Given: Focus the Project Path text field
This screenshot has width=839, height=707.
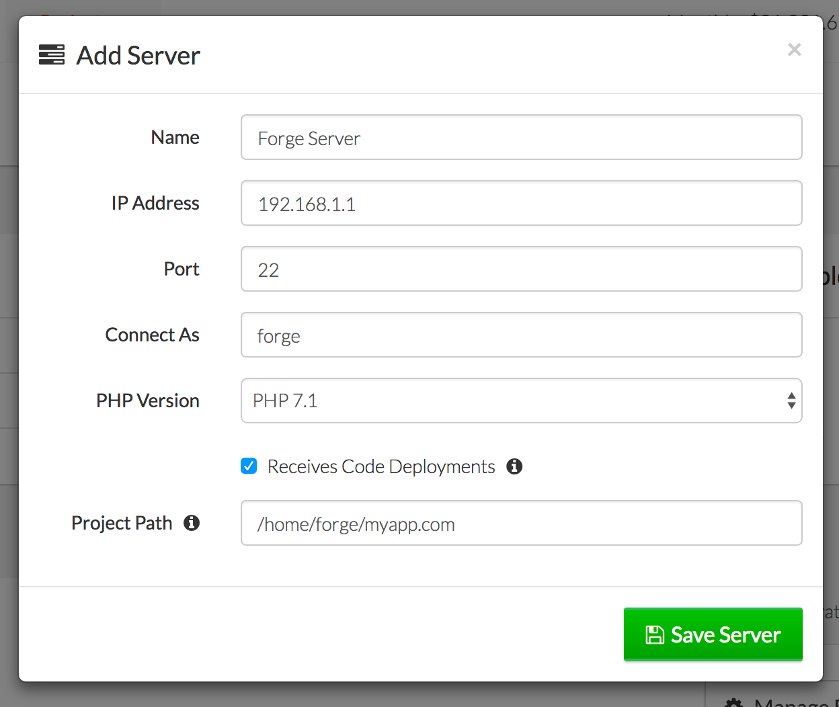Looking at the screenshot, I should click(x=521, y=523).
